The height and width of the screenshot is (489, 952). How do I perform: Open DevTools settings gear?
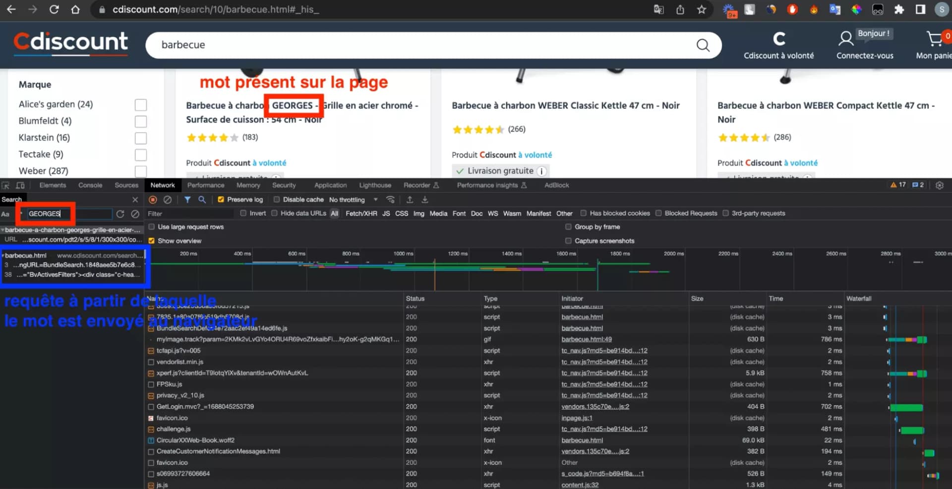point(939,185)
